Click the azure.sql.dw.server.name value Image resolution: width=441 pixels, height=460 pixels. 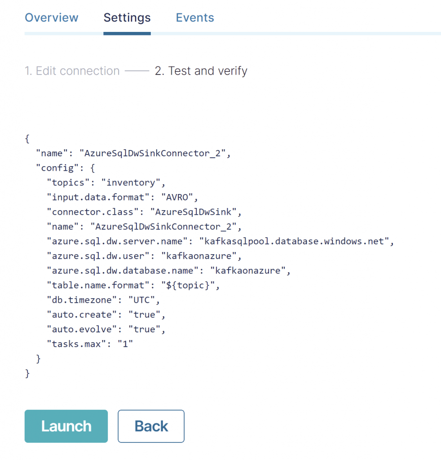click(220, 241)
